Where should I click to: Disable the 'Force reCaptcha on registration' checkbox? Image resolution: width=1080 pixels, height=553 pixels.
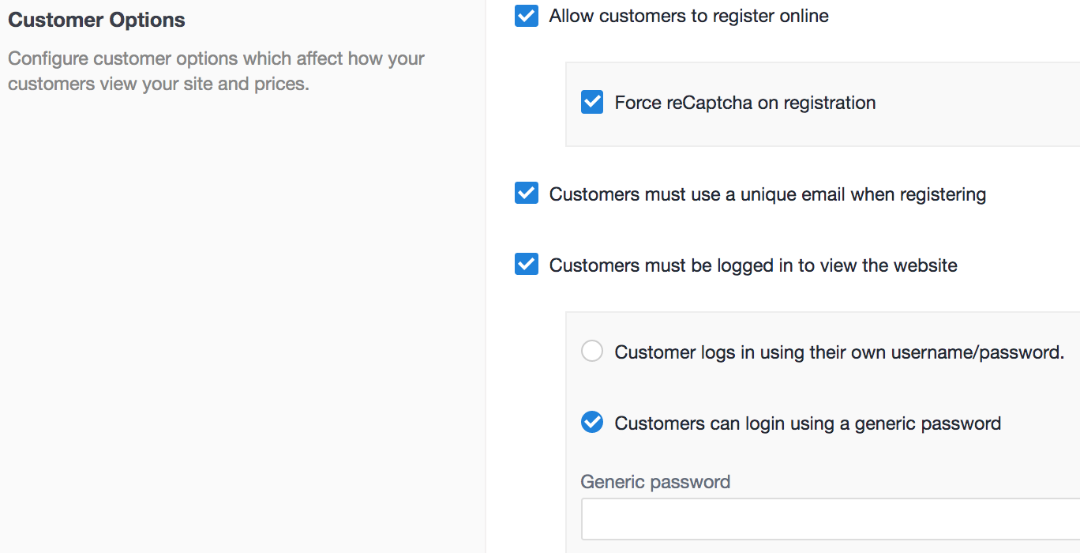coord(592,103)
